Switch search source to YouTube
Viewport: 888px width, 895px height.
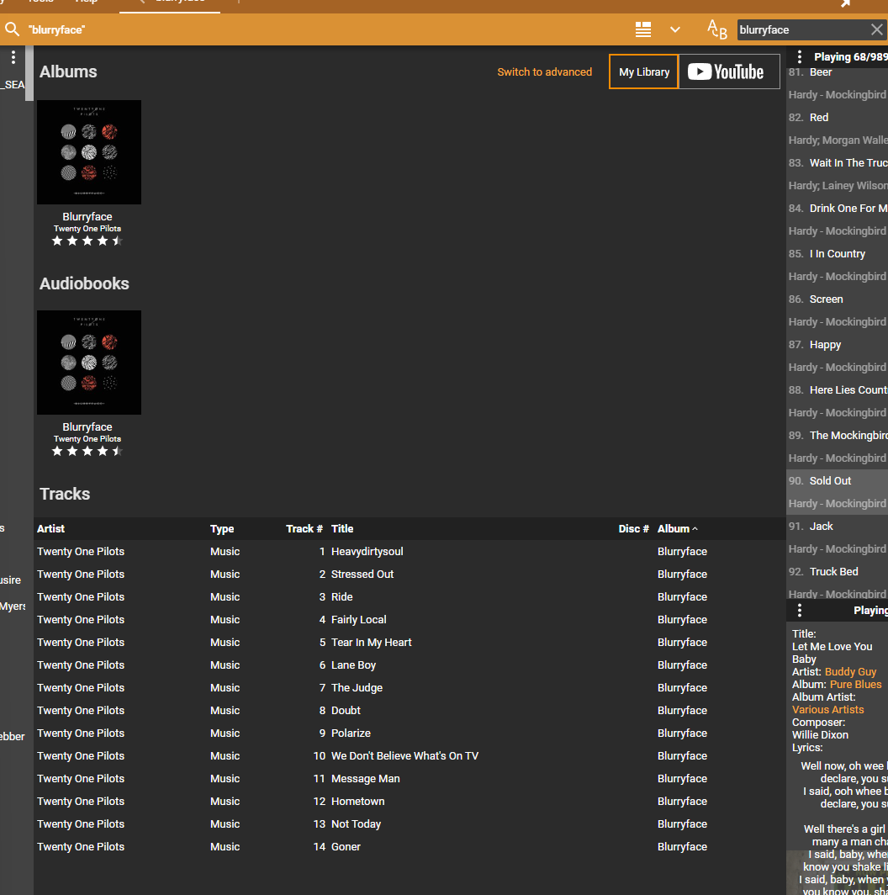[x=729, y=71]
